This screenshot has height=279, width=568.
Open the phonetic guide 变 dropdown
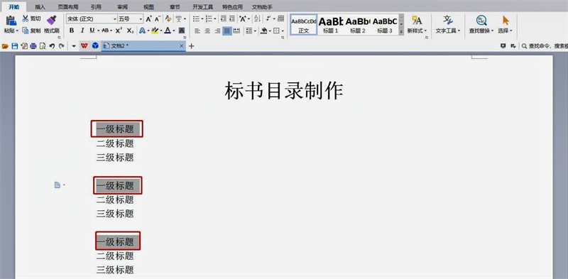[x=185, y=19]
